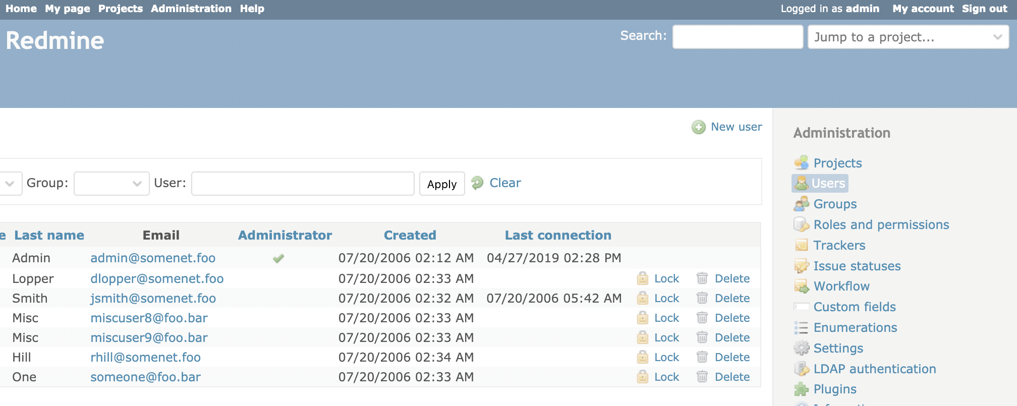Click lock icon in miscuser9@foo.bar row

pyautogui.click(x=643, y=337)
